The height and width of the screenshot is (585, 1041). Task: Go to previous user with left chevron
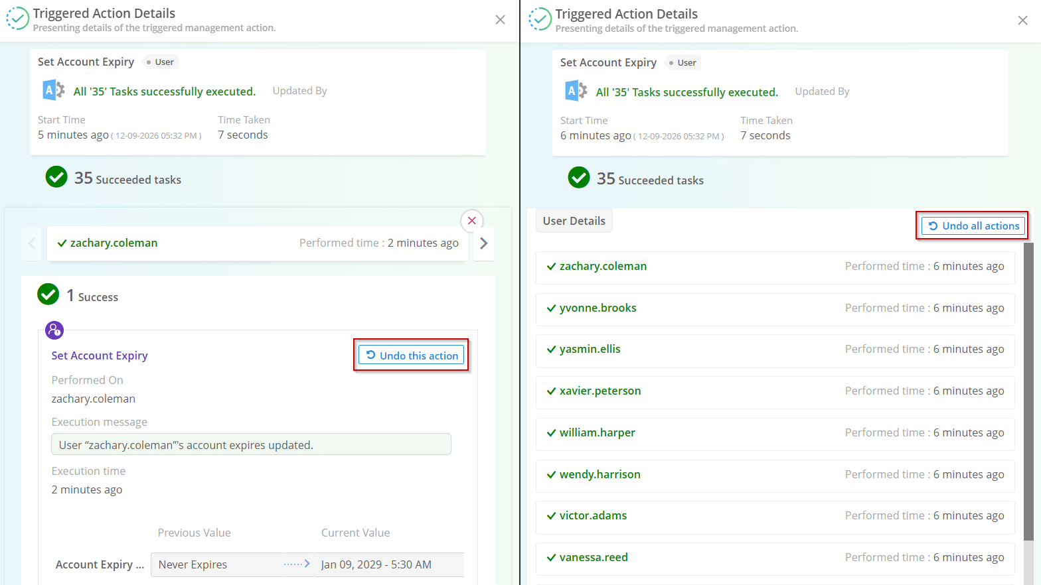point(32,243)
